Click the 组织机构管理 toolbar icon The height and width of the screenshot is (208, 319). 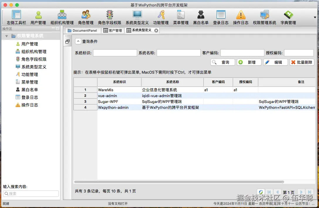(62, 18)
